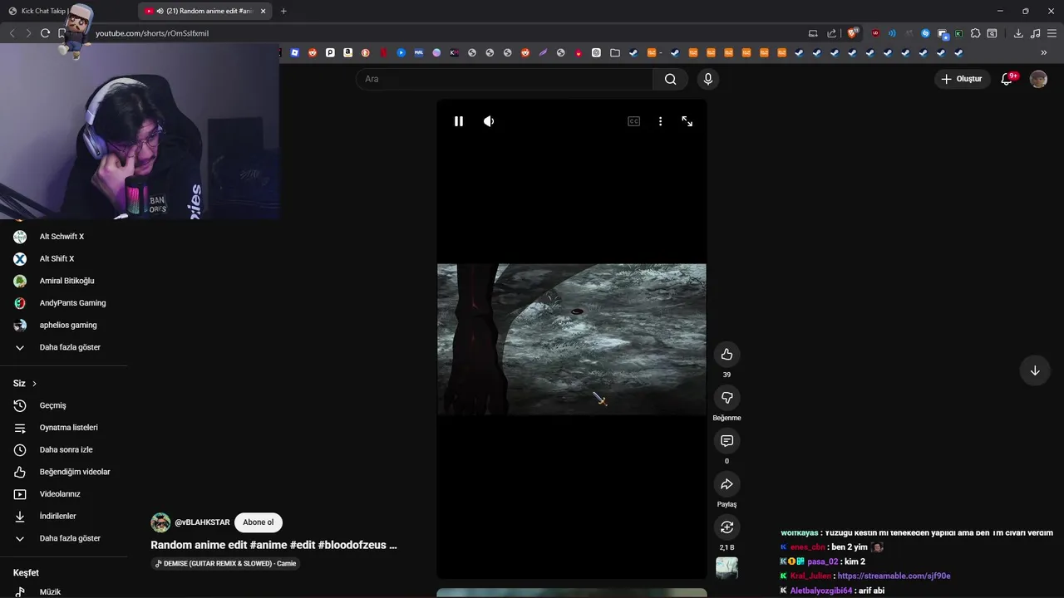
Task: Open the sound thumbnail below Remix
Action: click(x=727, y=568)
